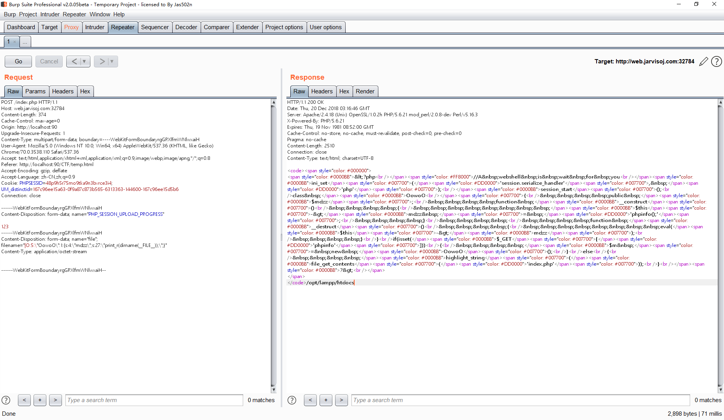Select request Headers tab
Image resolution: width=724 pixels, height=420 pixels.
tap(63, 91)
